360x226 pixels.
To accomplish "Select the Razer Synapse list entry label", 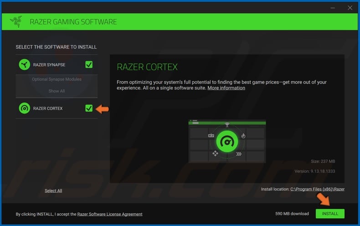I will pos(49,65).
